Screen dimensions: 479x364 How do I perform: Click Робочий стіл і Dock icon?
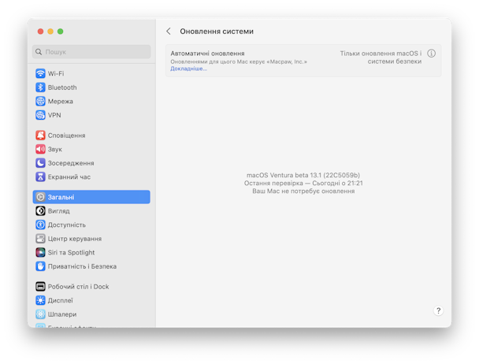(x=40, y=286)
